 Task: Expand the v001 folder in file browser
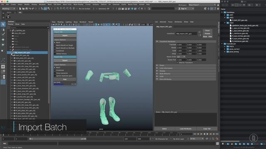[225, 15]
